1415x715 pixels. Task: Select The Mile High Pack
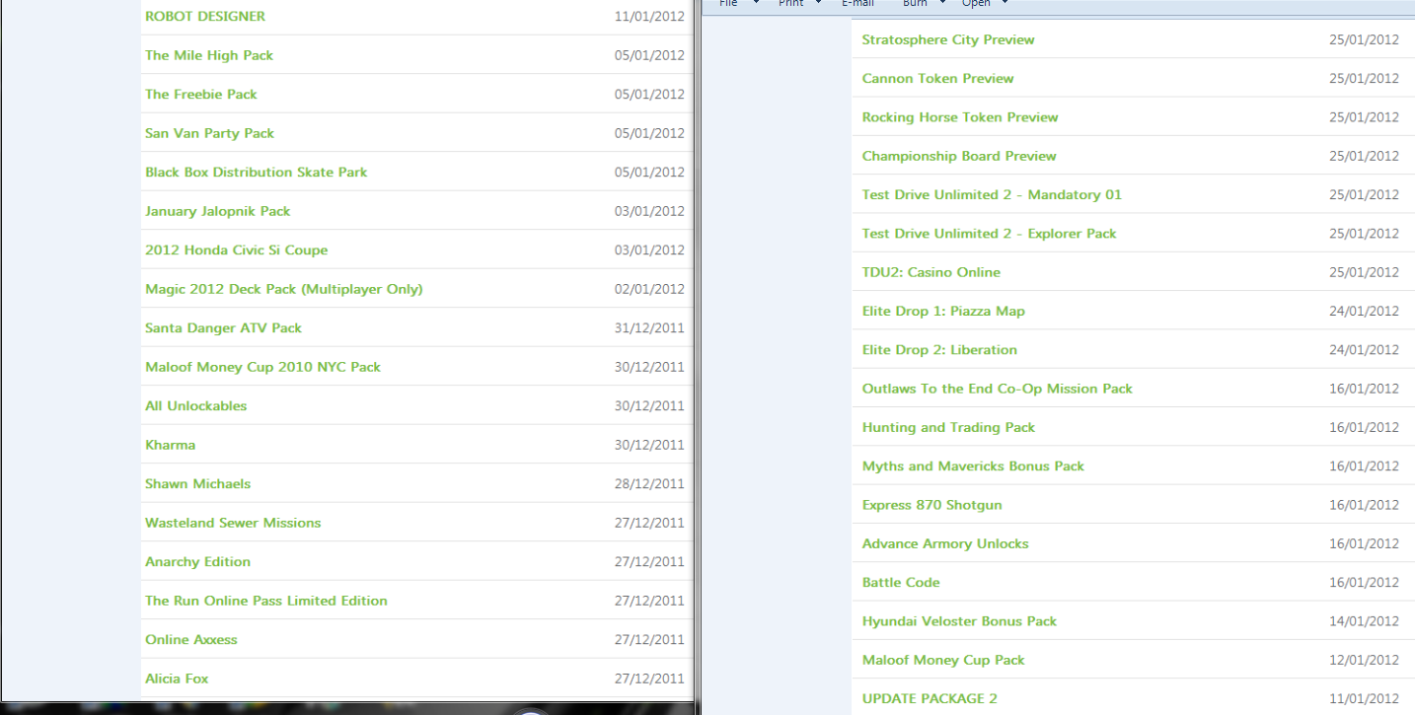coord(209,55)
